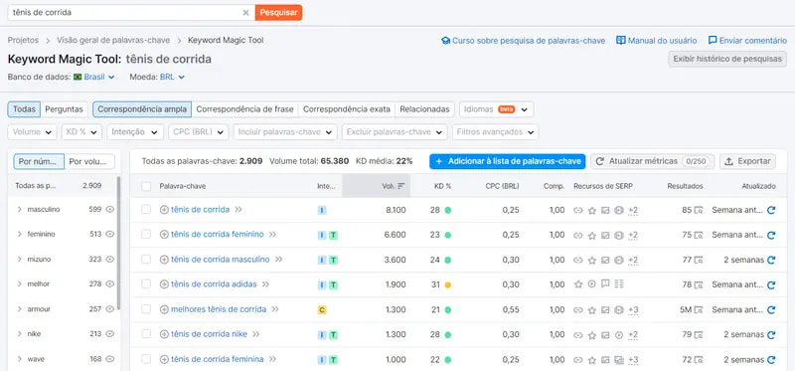View SERP for tênis de corrida (85 results)
This screenshot has width=795, height=371.
point(699,210)
